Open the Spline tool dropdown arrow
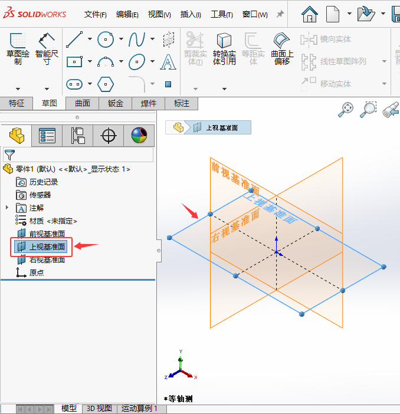The height and width of the screenshot is (414, 400). (152, 39)
